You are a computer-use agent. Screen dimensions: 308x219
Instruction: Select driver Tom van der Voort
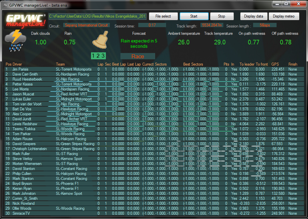click(x=27, y=104)
